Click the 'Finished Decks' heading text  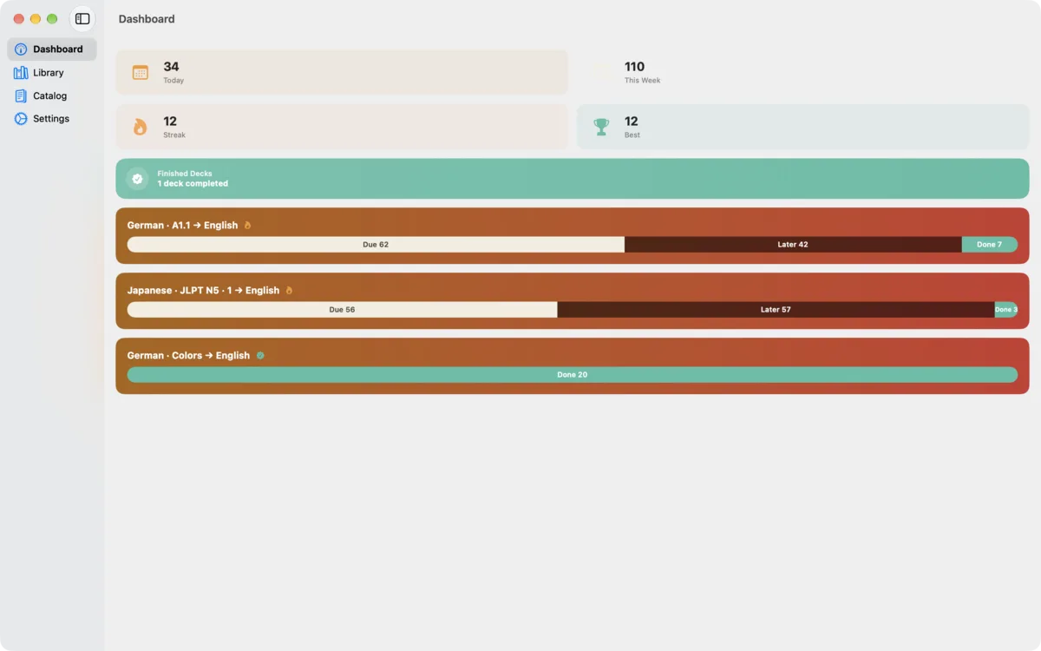[x=185, y=174]
